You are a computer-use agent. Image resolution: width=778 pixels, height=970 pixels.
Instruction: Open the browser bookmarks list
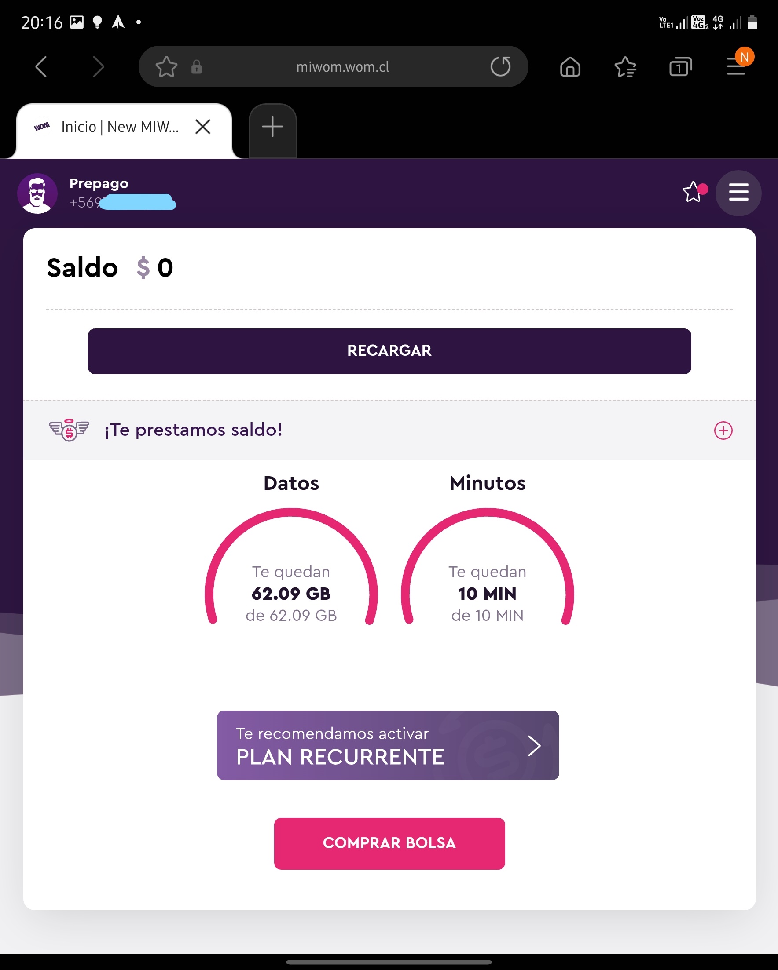[x=625, y=67]
